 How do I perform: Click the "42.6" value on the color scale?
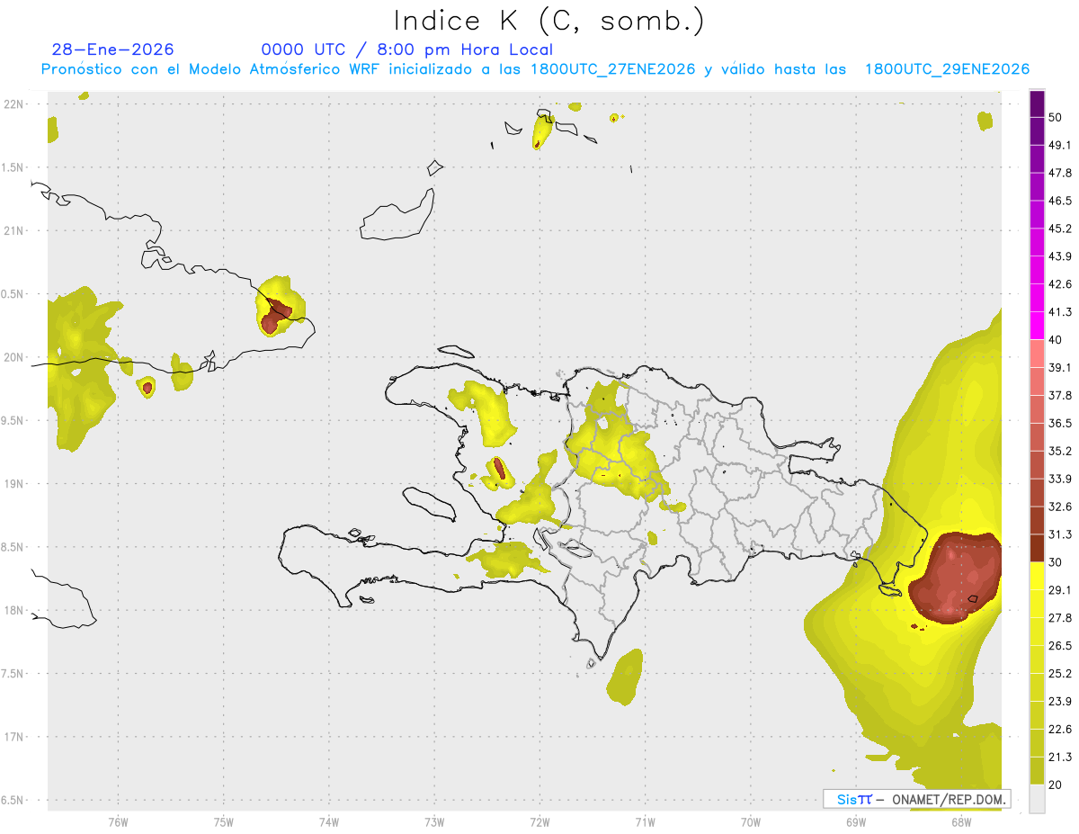(1060, 284)
